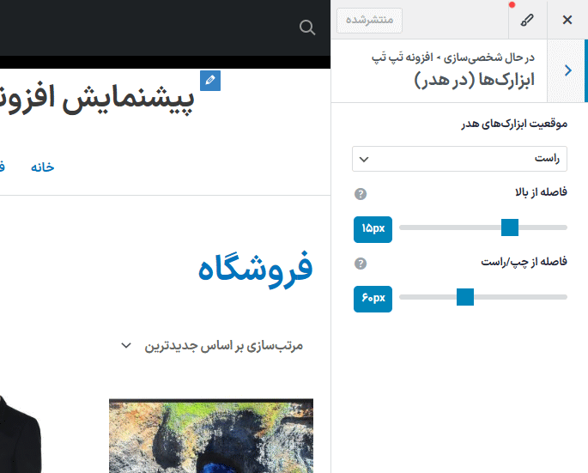Click the منتشرشده publish button

(x=369, y=21)
